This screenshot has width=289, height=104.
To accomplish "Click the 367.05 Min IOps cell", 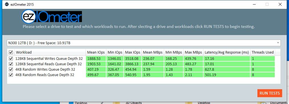I will tap(115, 75).
